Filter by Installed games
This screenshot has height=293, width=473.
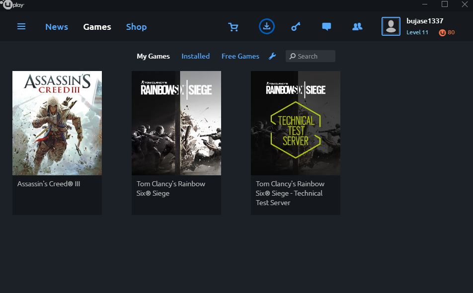195,56
